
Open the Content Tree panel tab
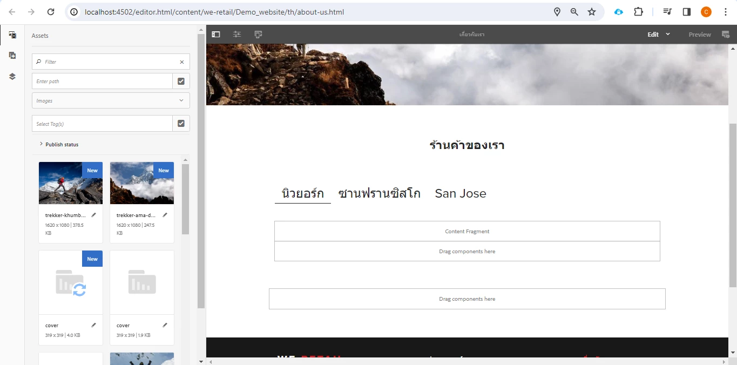tap(12, 76)
